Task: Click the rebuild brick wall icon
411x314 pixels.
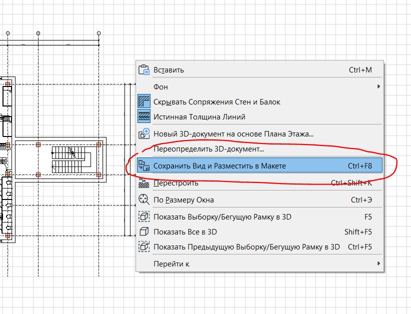Action: [x=144, y=182]
